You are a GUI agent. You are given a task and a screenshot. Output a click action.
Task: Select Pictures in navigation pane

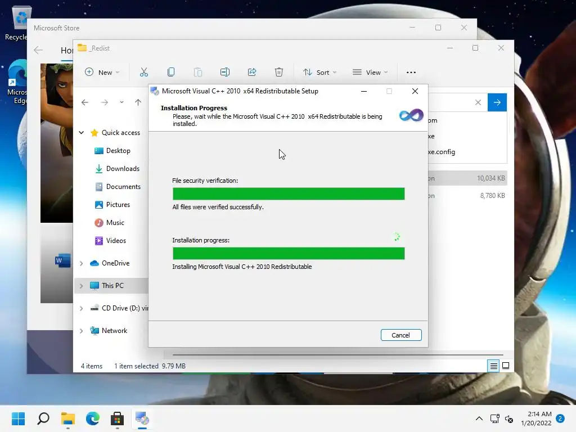coord(112,205)
